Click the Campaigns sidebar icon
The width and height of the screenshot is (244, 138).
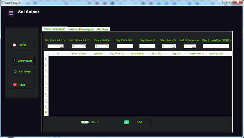15,60
